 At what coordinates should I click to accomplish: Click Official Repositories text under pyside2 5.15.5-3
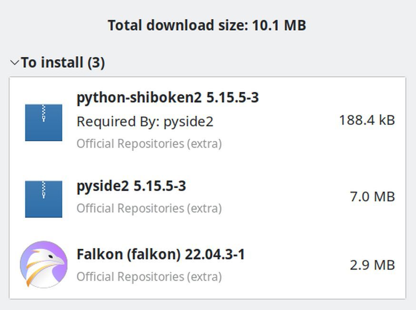click(149, 208)
